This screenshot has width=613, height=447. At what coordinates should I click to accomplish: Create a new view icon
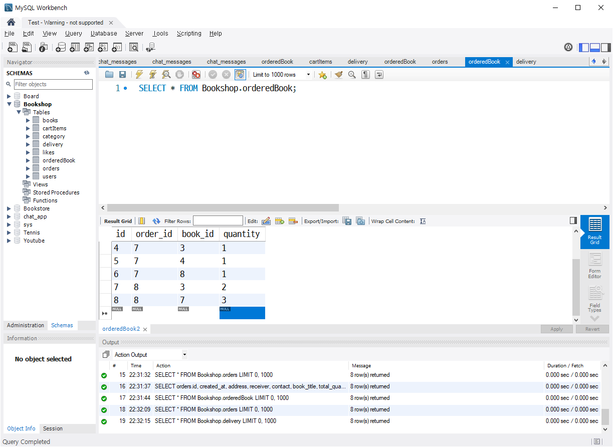[89, 47]
